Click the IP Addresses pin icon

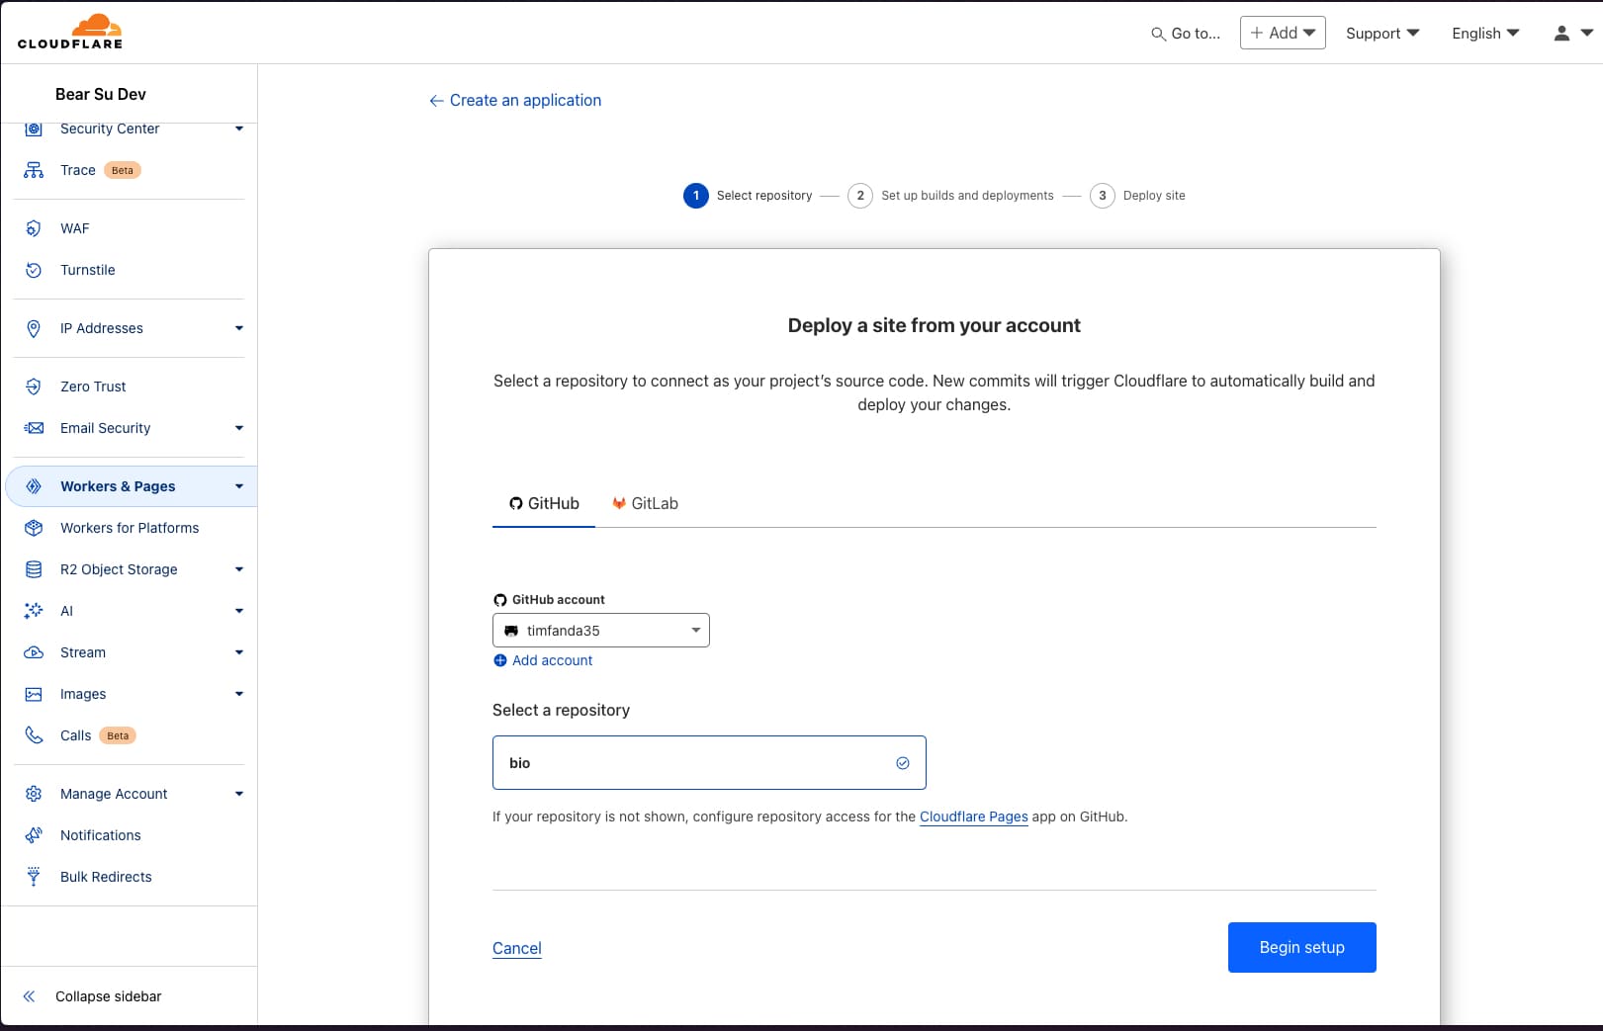[x=34, y=328]
